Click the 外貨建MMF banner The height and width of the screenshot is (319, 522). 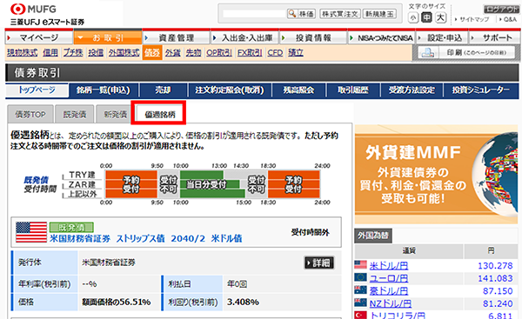click(436, 175)
